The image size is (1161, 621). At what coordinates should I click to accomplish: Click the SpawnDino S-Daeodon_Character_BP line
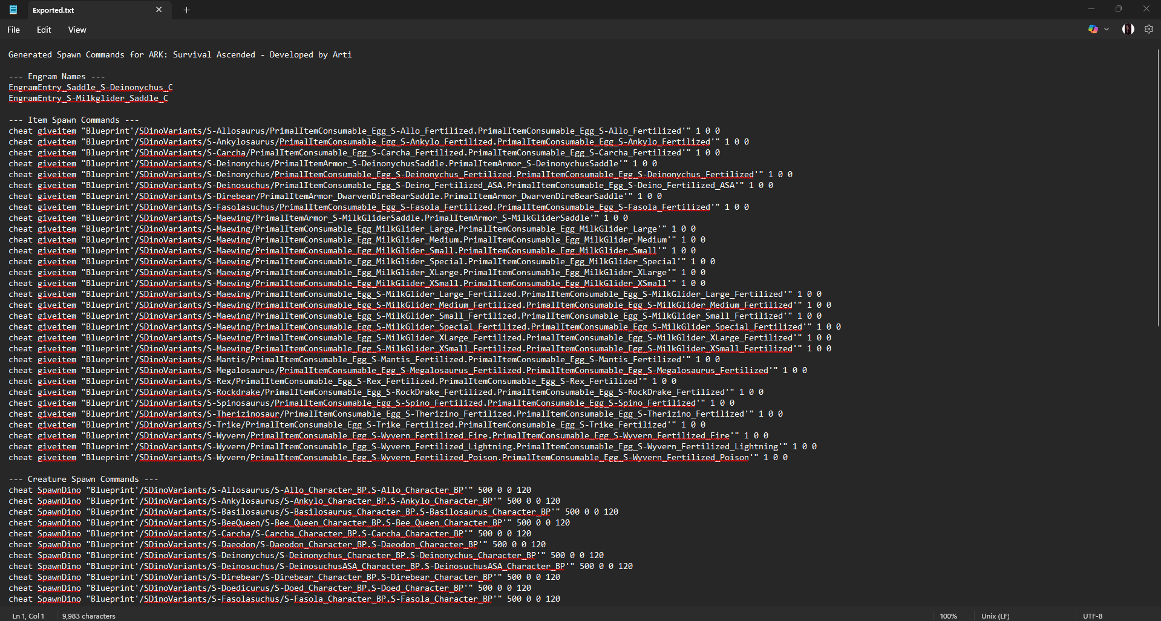tap(277, 544)
